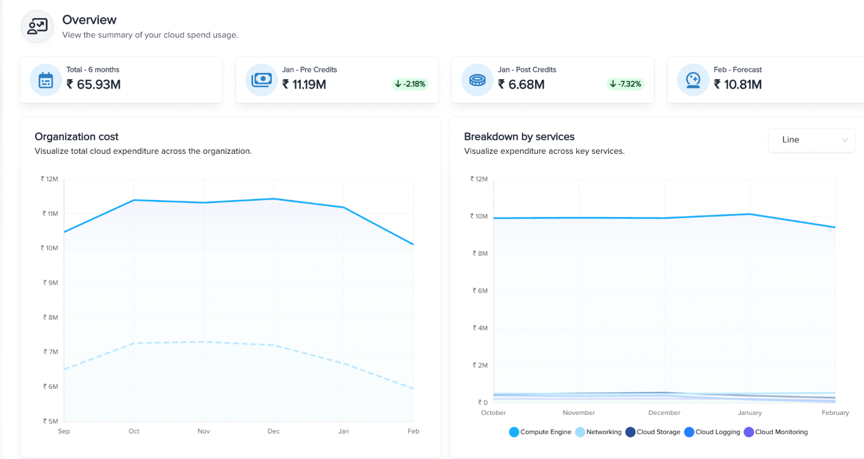Click the crystal ball Forecast icon
The image size is (864, 459).
click(x=693, y=80)
